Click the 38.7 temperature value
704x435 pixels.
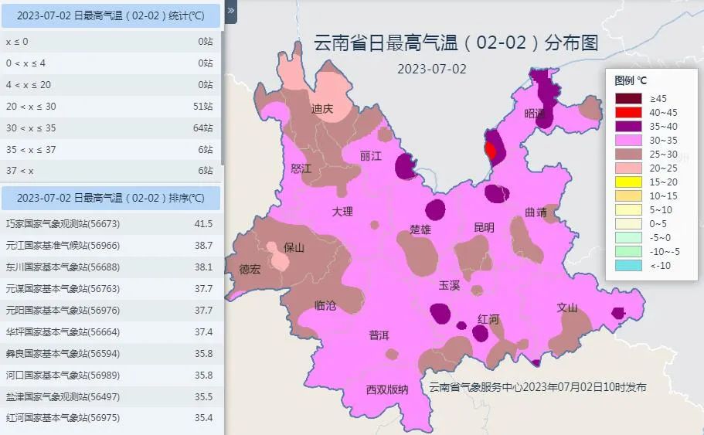(x=203, y=246)
